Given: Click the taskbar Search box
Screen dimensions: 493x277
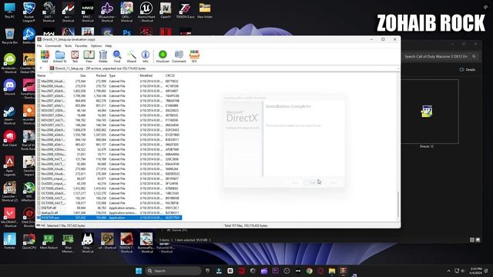Looking at the screenshot, I should click(x=173, y=271).
